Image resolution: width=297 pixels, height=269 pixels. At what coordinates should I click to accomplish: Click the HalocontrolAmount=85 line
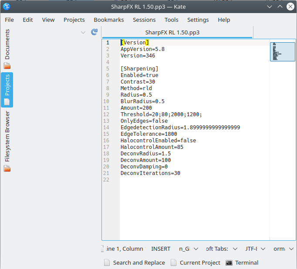pyautogui.click(x=152, y=147)
